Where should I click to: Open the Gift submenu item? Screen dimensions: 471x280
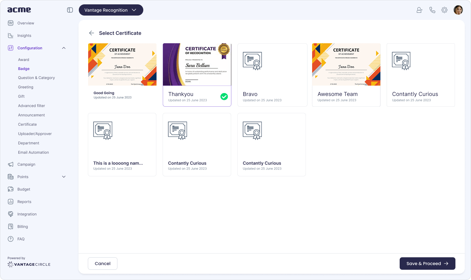tap(21, 96)
